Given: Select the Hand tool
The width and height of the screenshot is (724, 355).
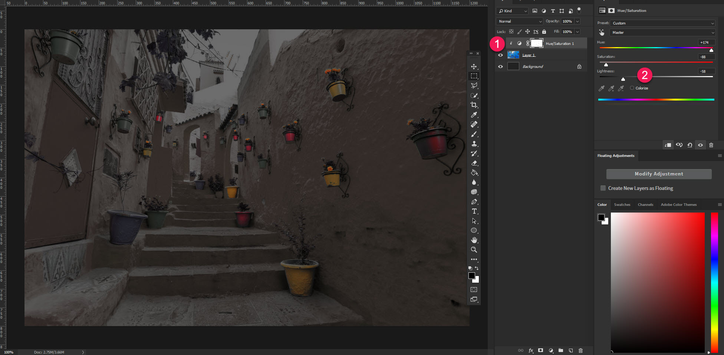Looking at the screenshot, I should click(474, 240).
